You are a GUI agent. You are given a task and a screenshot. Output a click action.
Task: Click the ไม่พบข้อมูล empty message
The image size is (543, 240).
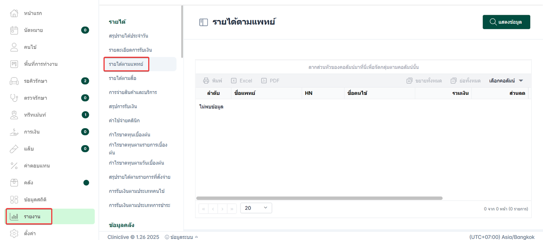pyautogui.click(x=211, y=106)
